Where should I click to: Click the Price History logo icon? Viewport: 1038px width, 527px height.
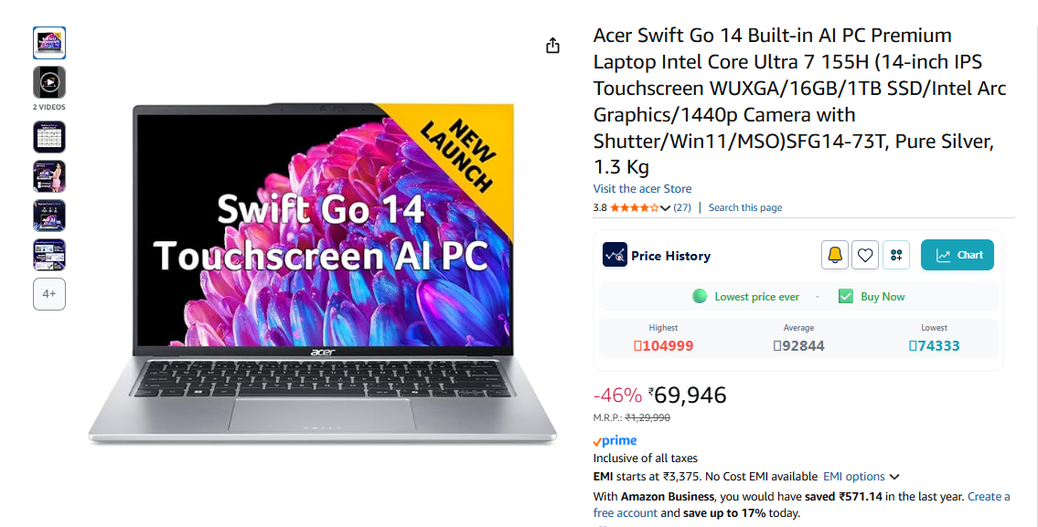[615, 255]
